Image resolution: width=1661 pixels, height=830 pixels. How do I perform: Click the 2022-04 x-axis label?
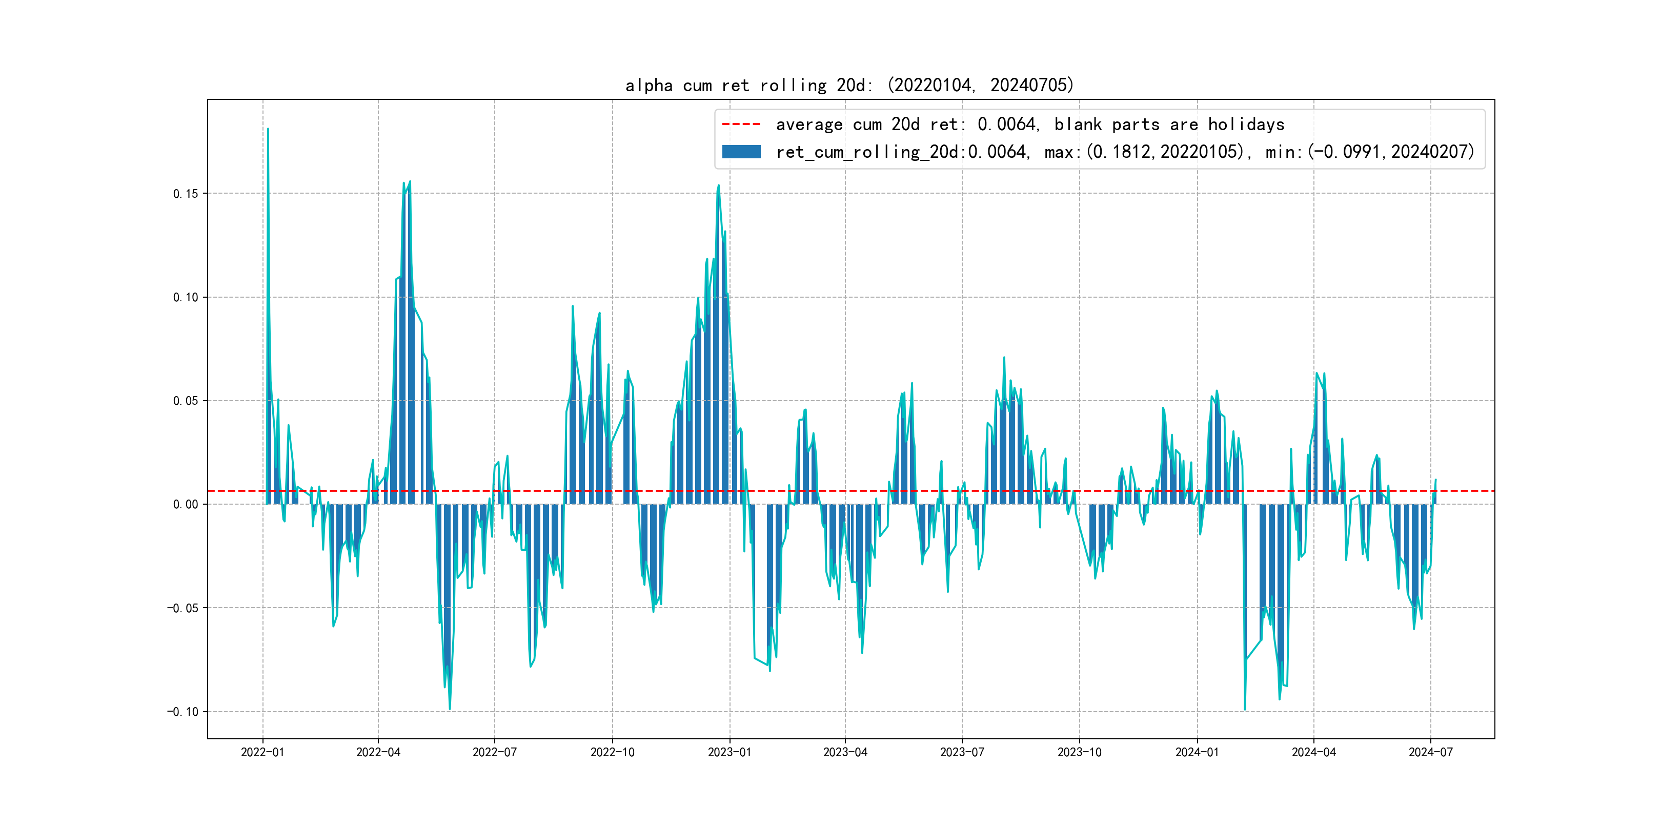378,752
